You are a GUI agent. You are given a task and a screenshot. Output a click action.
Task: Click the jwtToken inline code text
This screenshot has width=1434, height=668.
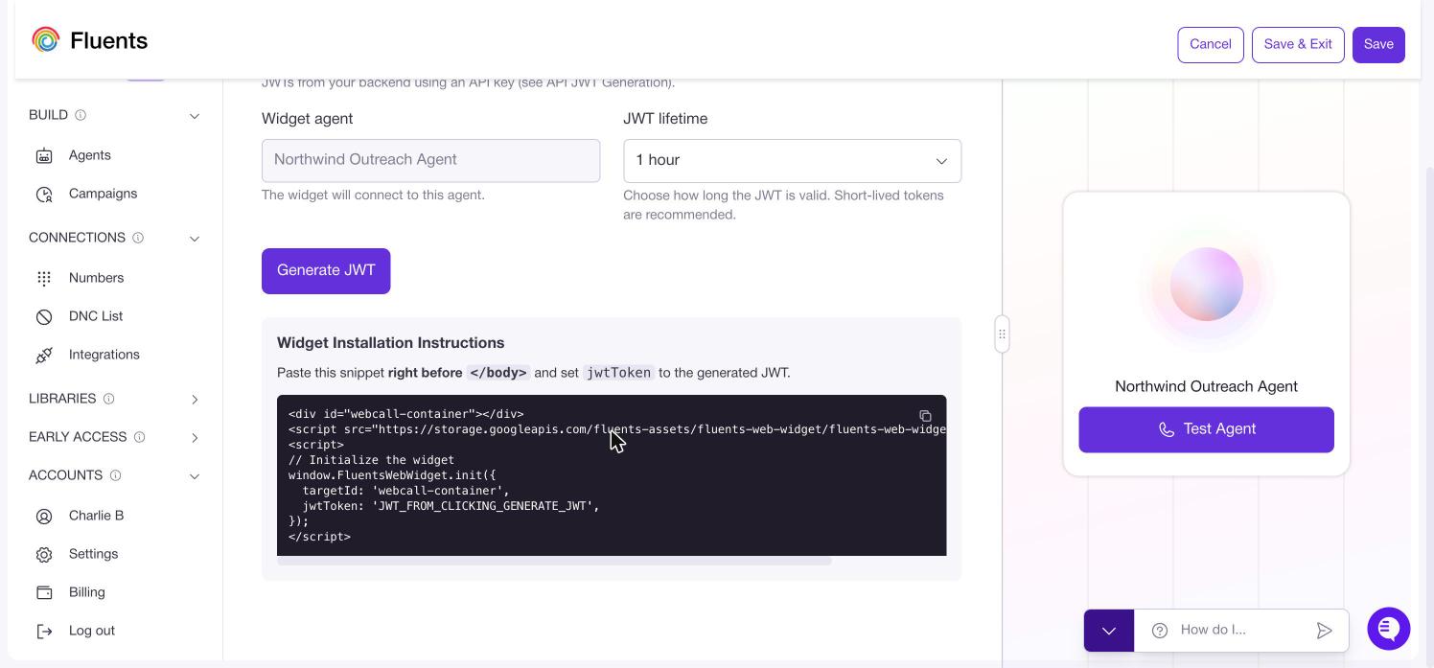[618, 373]
